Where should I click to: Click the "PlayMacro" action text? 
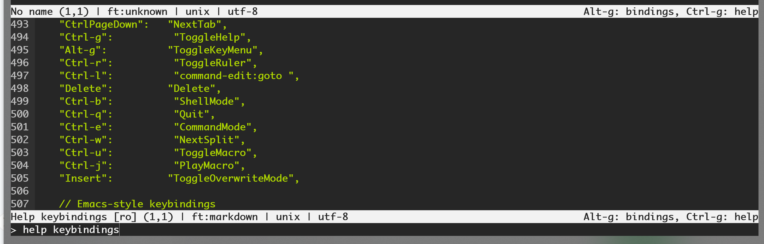[207, 165]
